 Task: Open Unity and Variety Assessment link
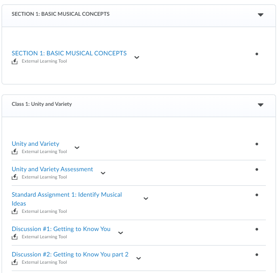coord(53,169)
